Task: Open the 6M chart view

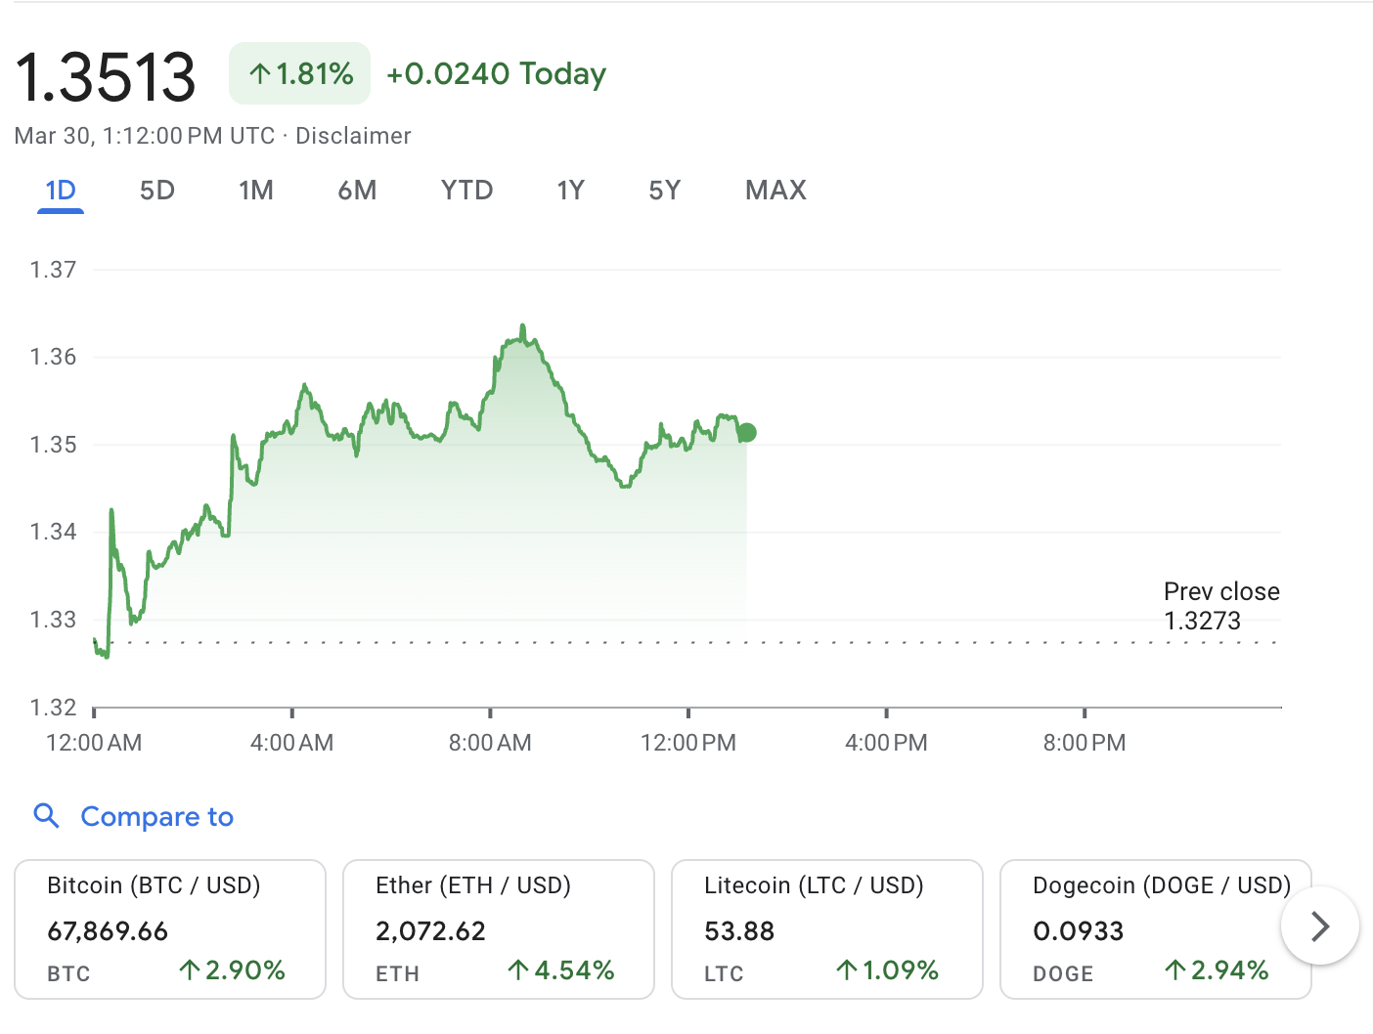Action: (x=357, y=191)
